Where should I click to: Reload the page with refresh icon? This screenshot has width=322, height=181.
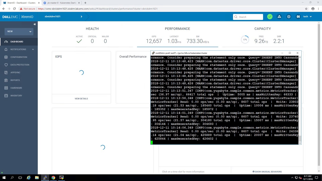coord(14,9)
